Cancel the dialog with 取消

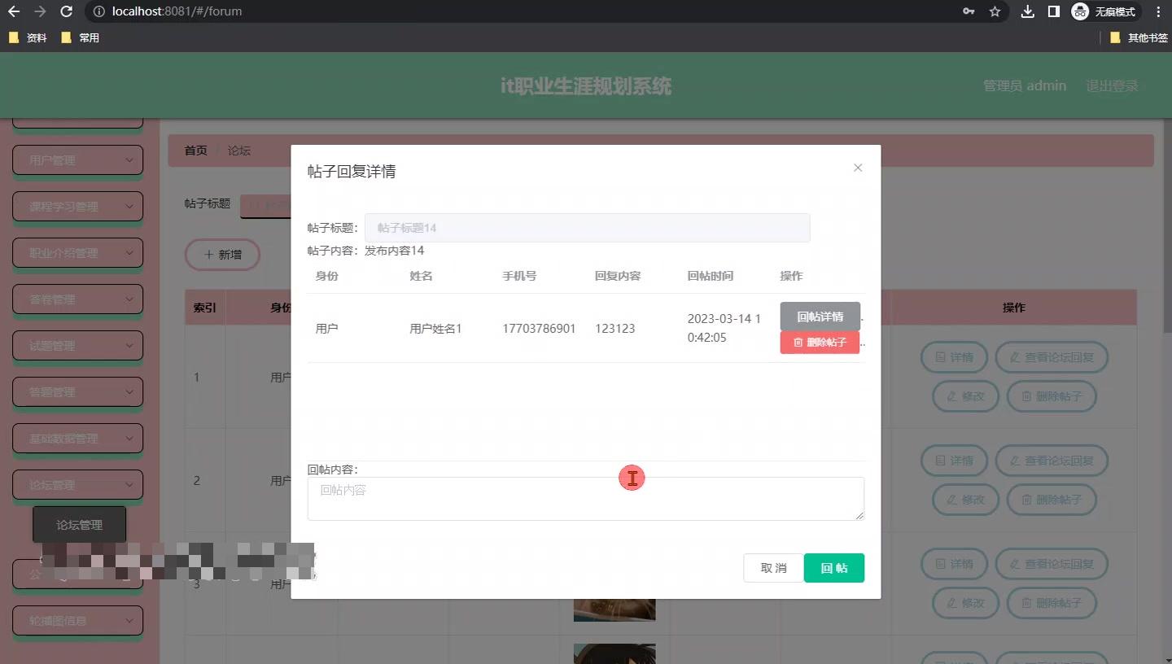[773, 568]
